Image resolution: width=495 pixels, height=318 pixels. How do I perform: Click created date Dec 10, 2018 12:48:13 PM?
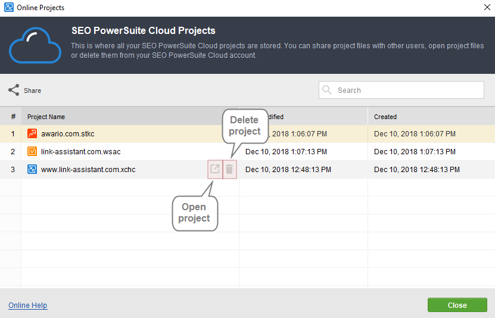coord(417,169)
